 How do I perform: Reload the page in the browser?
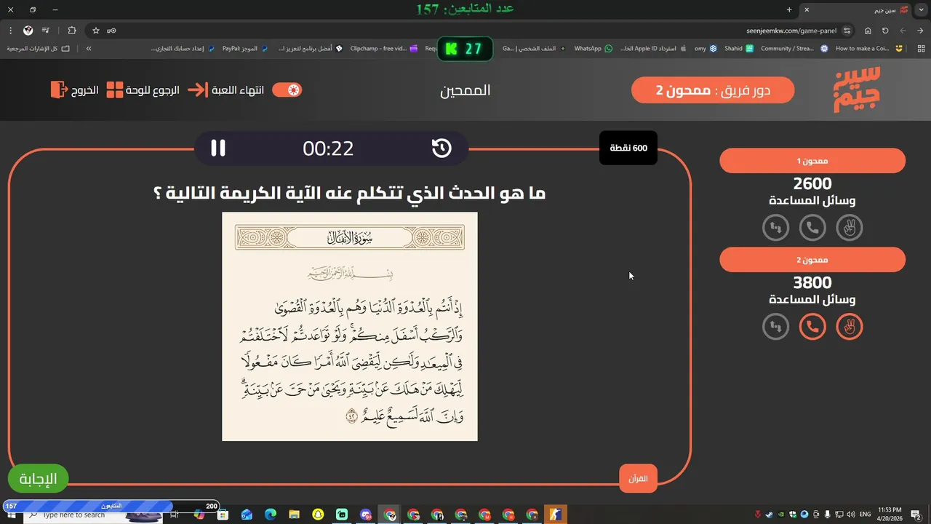885,31
